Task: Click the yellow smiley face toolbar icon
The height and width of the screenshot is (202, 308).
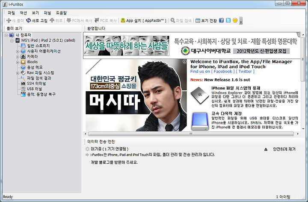Action: click(235, 20)
